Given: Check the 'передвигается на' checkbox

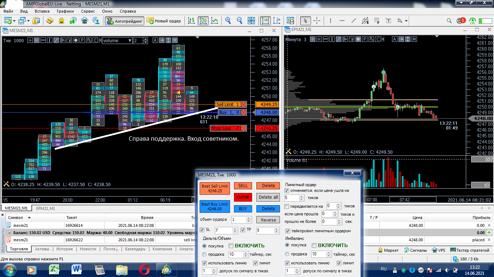Looking at the screenshot, I should (287, 207).
